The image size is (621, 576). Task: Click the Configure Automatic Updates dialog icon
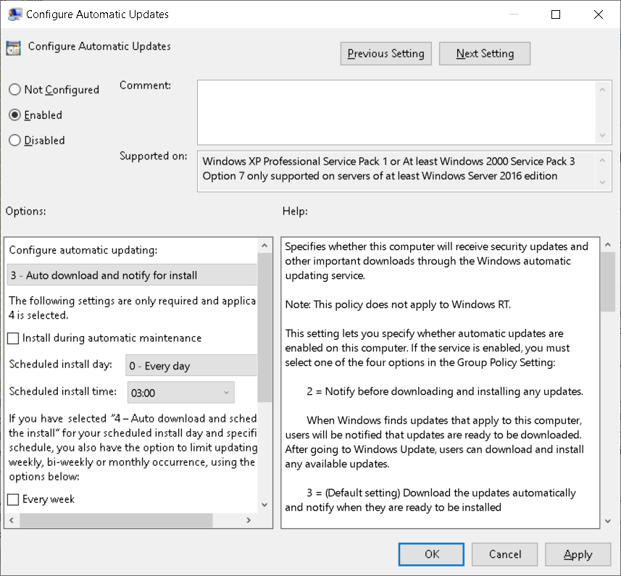click(15, 14)
